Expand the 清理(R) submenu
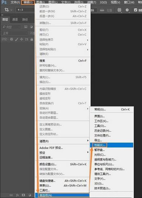142x198 pixels. point(63,141)
